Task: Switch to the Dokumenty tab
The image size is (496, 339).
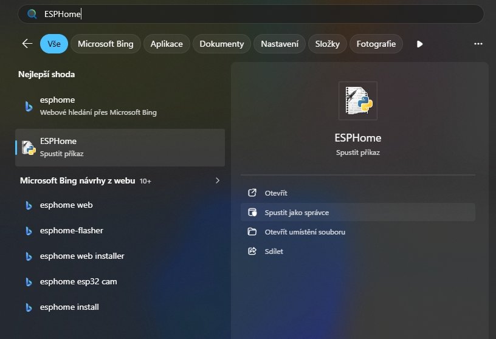Action: pos(221,44)
